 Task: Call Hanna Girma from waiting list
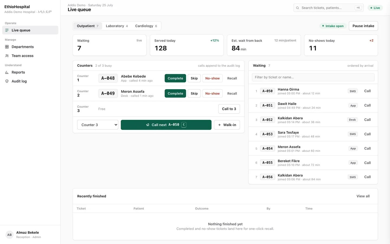tap(368, 91)
